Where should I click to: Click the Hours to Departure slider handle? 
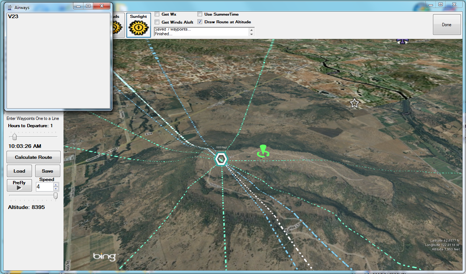tap(15, 137)
